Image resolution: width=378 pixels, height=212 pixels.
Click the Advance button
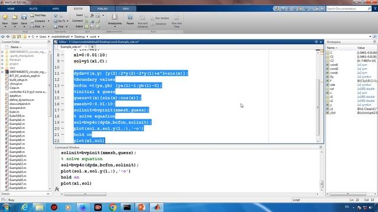coord(158,24)
